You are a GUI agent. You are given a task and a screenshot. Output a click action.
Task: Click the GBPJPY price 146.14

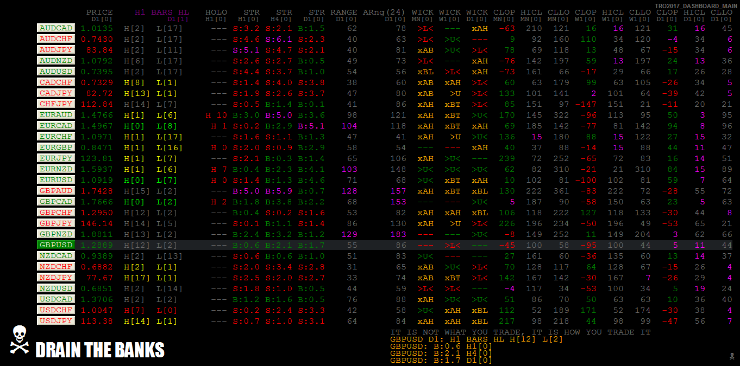tap(97, 223)
